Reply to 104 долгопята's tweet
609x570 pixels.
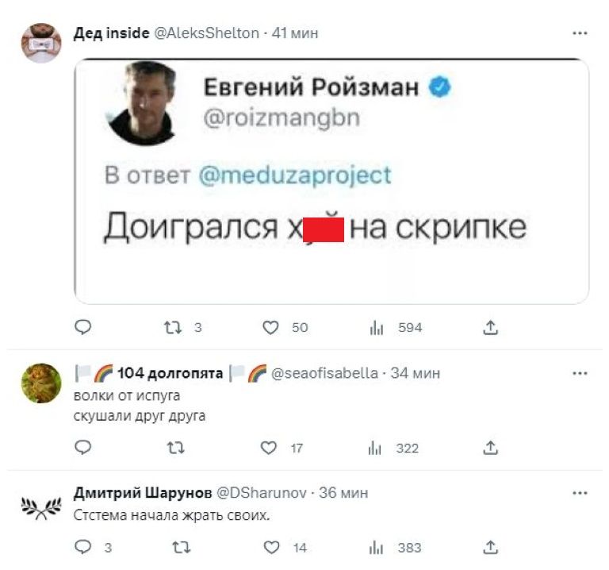click(x=83, y=448)
